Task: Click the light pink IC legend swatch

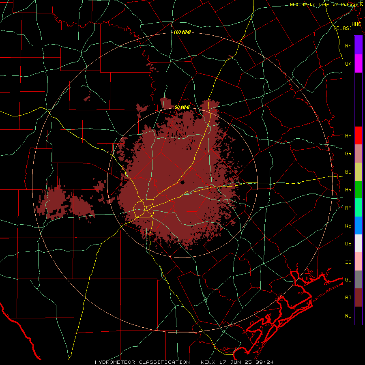Action: pyautogui.click(x=358, y=262)
